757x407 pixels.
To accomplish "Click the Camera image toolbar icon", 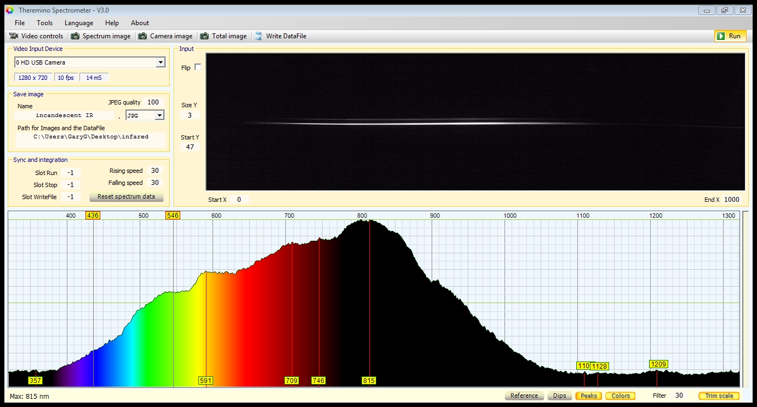I will [x=142, y=36].
